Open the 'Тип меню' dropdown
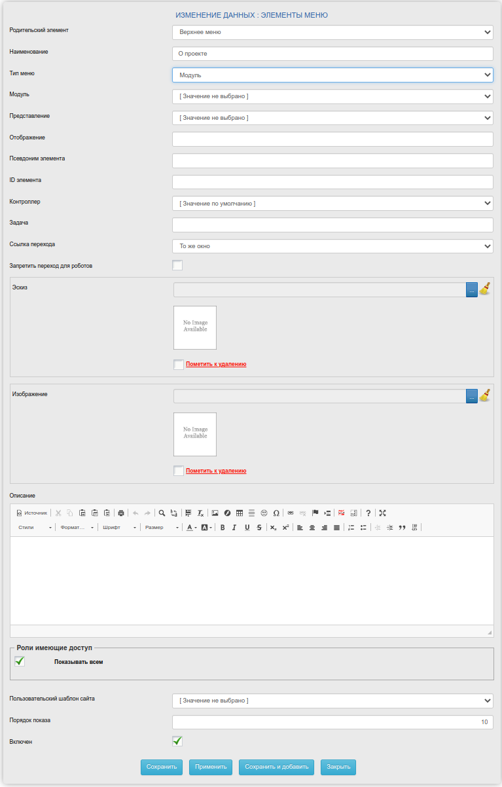The width and height of the screenshot is (502, 787). pyautogui.click(x=332, y=75)
